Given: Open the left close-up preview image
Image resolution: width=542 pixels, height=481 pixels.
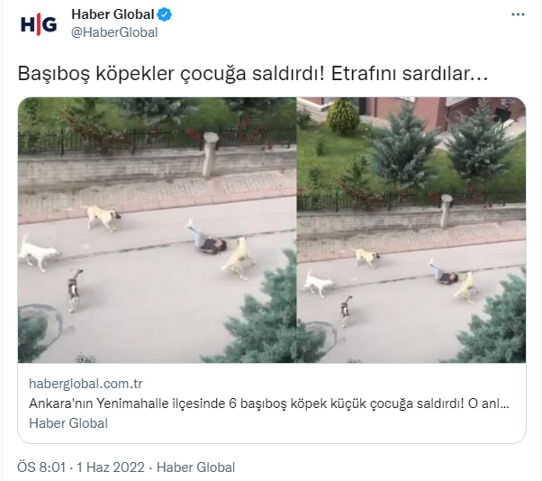Looking at the screenshot, I should pyautogui.click(x=157, y=230).
